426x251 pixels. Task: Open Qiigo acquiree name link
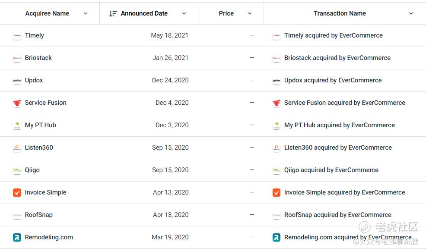pos(32,170)
